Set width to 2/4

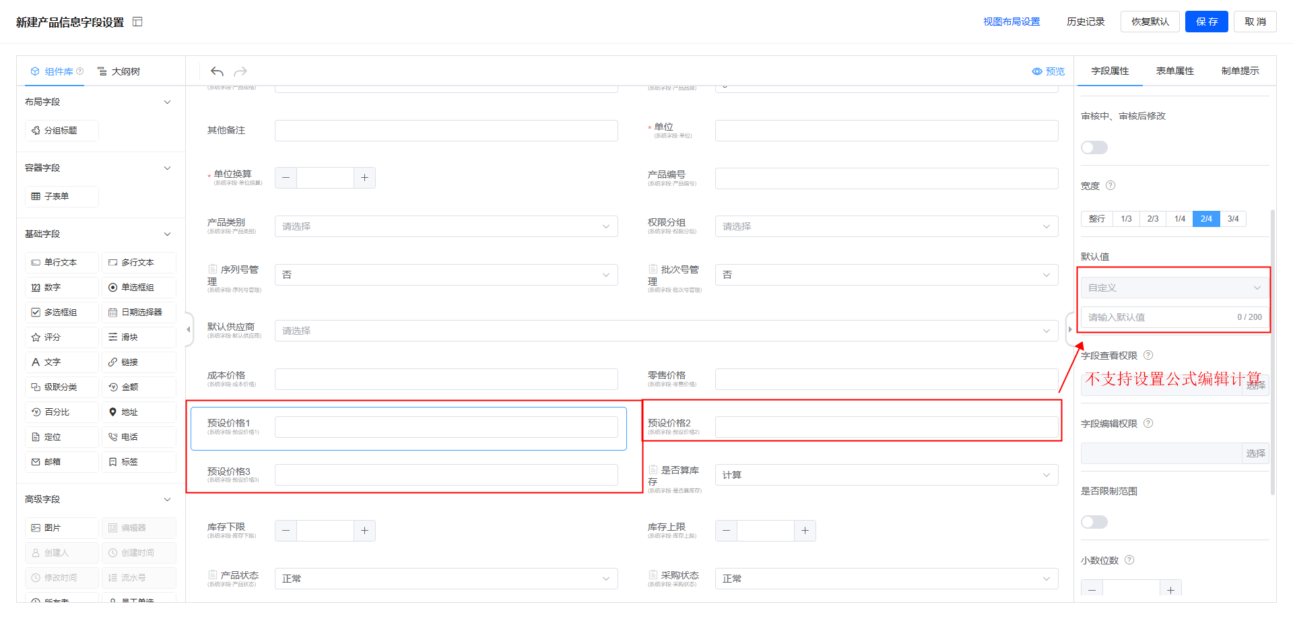[1206, 219]
